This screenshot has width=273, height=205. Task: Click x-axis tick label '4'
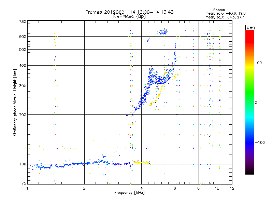141,188
